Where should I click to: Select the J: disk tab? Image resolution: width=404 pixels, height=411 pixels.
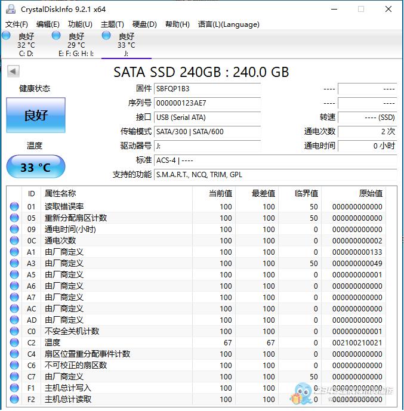tap(126, 45)
